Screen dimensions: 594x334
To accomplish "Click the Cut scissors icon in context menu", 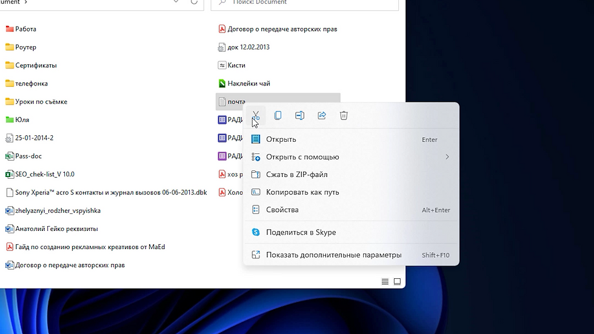I will (256, 115).
